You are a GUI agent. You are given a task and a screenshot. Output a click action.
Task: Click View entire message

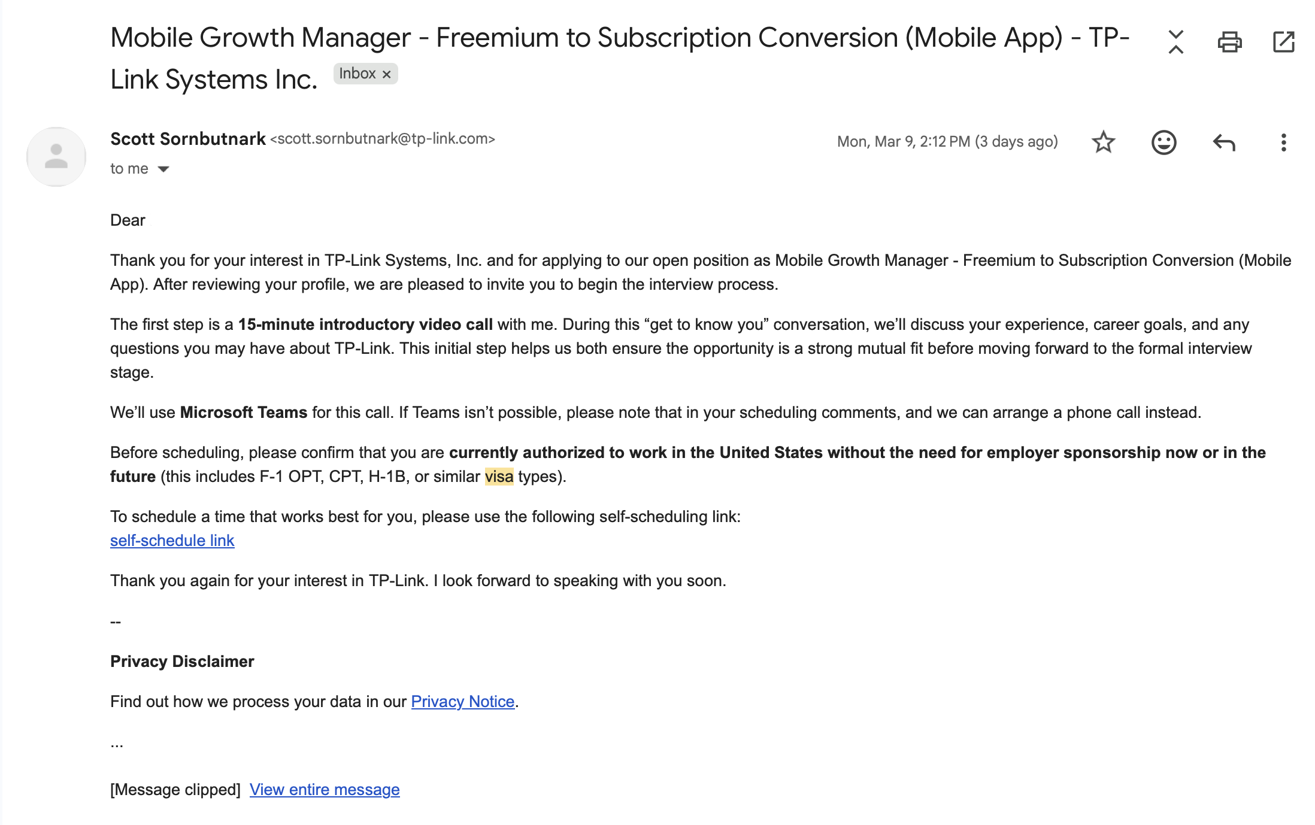click(325, 789)
